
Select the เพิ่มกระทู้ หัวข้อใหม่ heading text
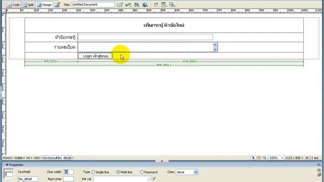click(164, 25)
